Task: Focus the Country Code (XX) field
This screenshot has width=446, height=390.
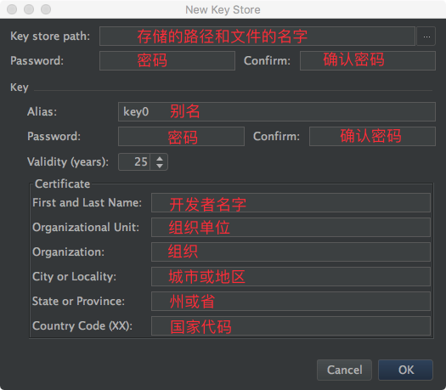Action: [x=291, y=325]
